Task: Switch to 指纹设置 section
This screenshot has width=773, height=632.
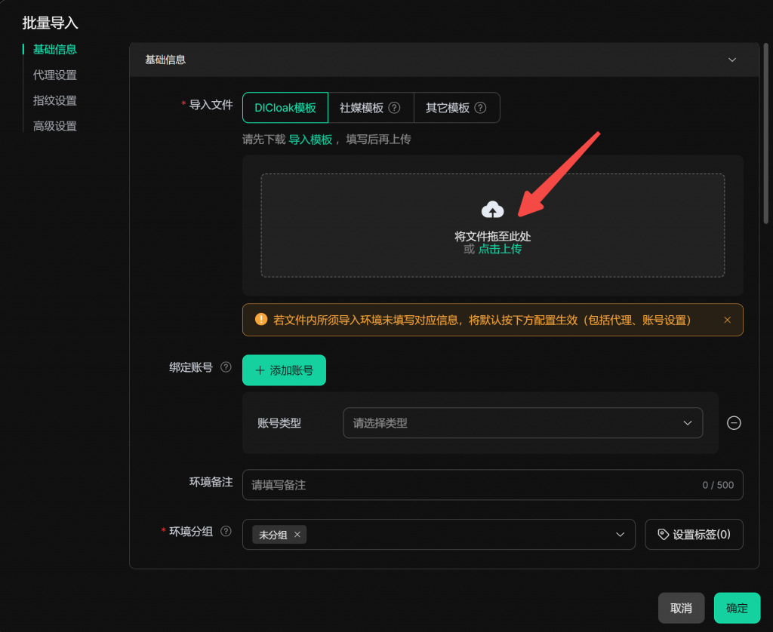Action: coord(54,101)
